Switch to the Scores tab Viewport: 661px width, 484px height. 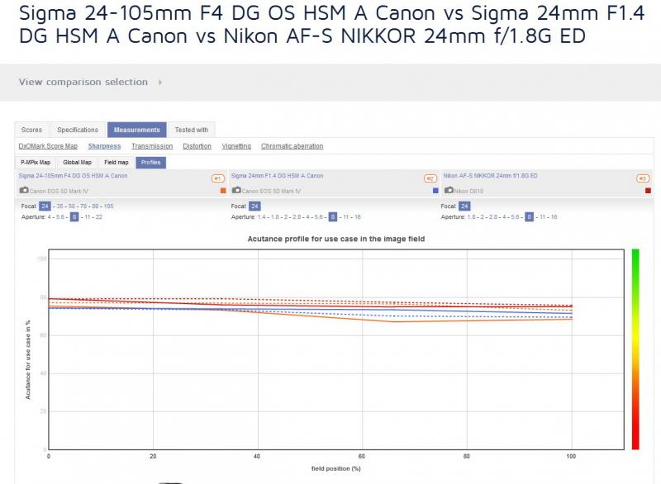pyautogui.click(x=31, y=130)
